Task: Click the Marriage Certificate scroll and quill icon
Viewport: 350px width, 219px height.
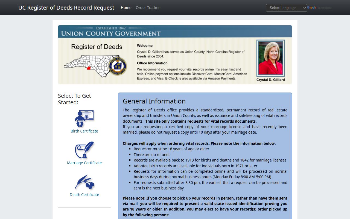Action: (84, 150)
